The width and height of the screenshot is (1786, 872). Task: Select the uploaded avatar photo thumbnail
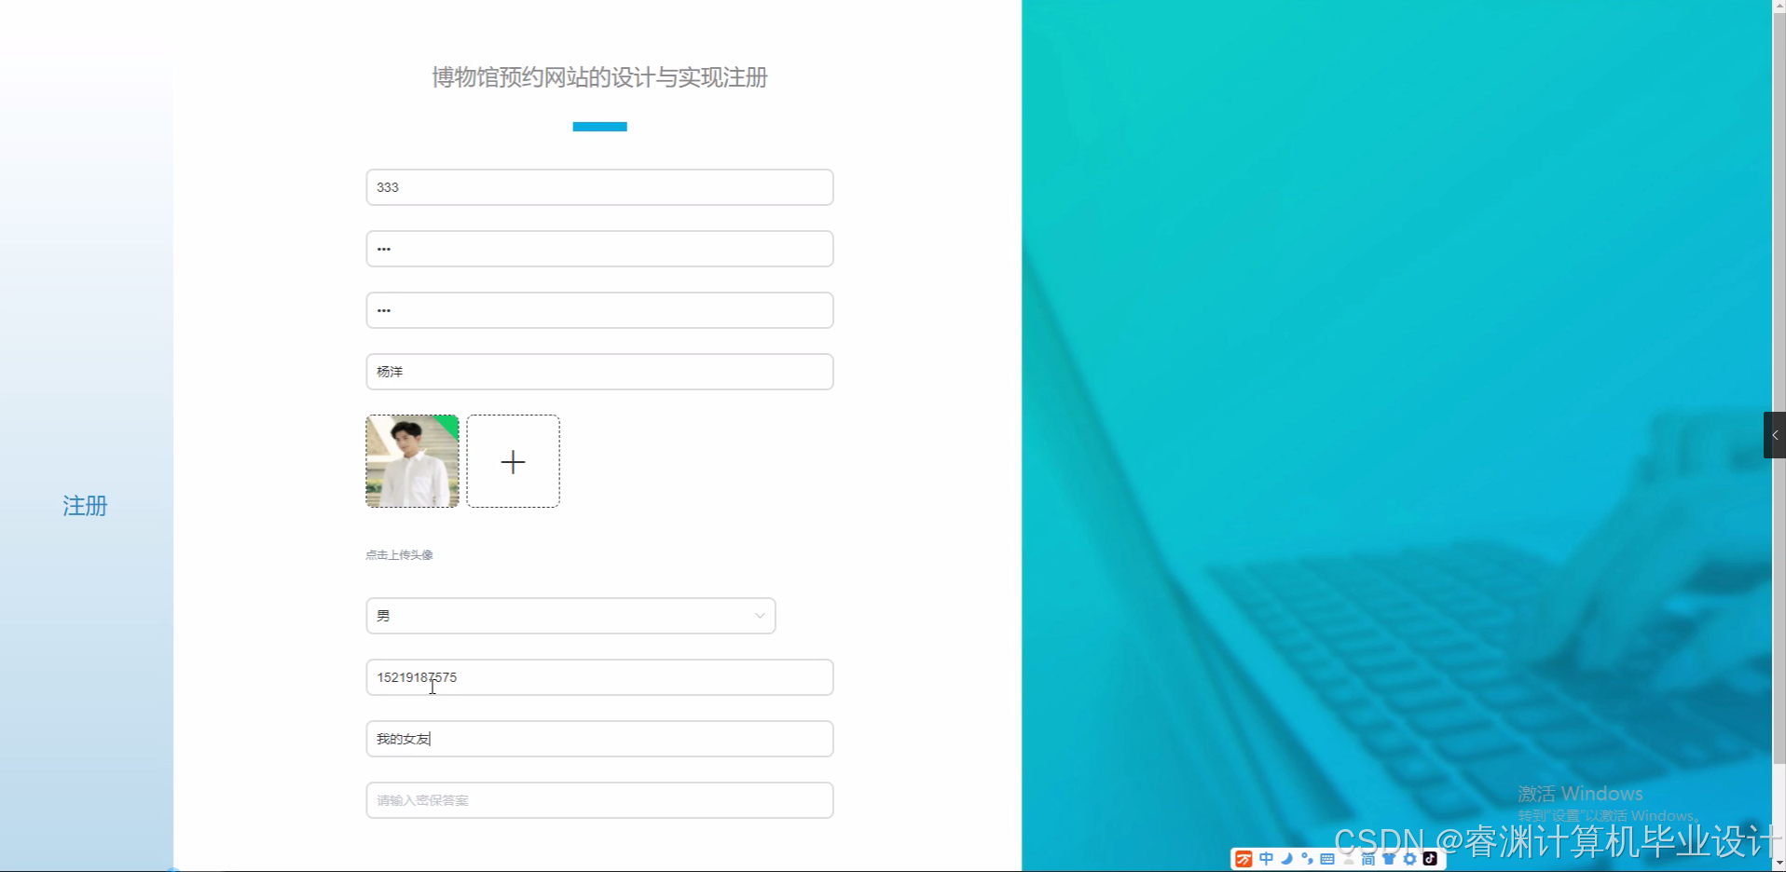[411, 460]
